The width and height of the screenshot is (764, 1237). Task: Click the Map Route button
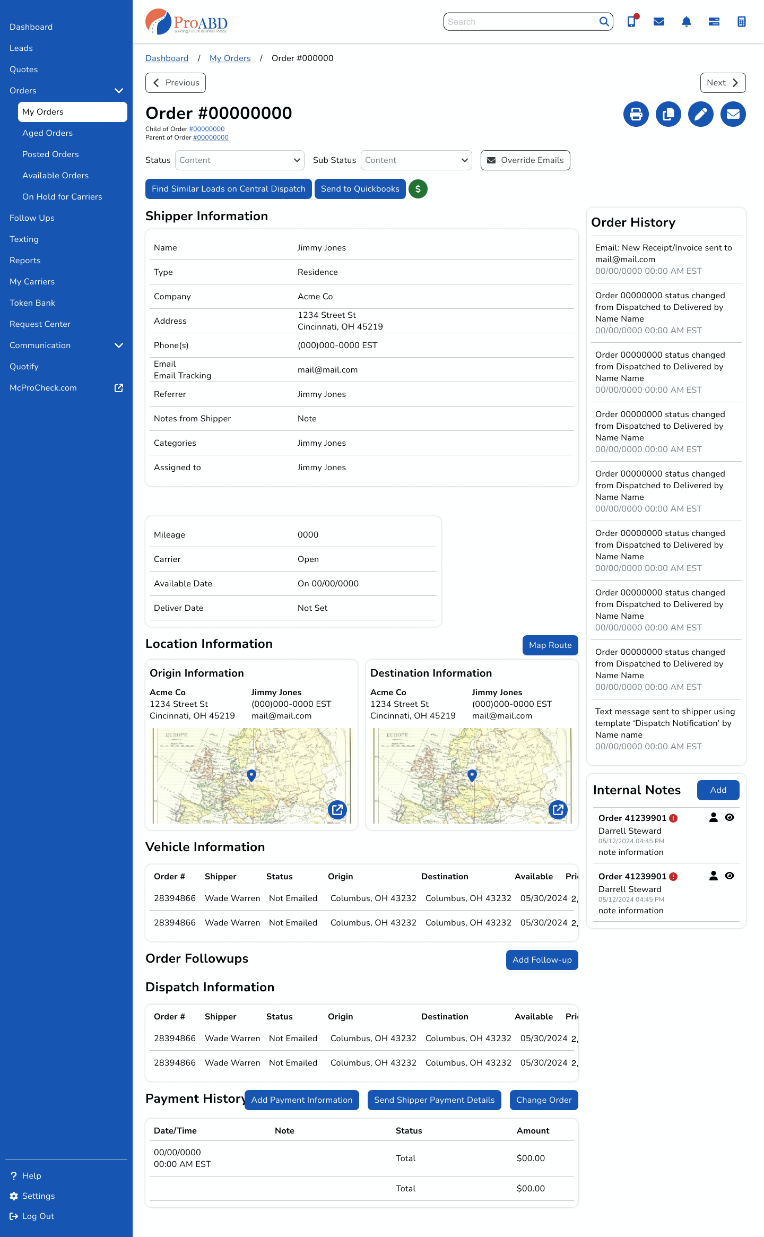[x=550, y=645]
